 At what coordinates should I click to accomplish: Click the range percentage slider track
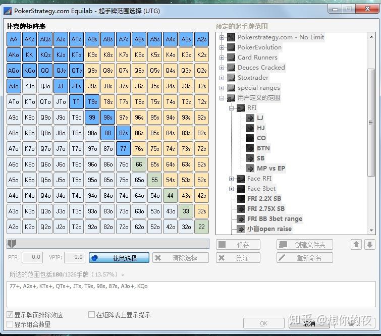108,244
